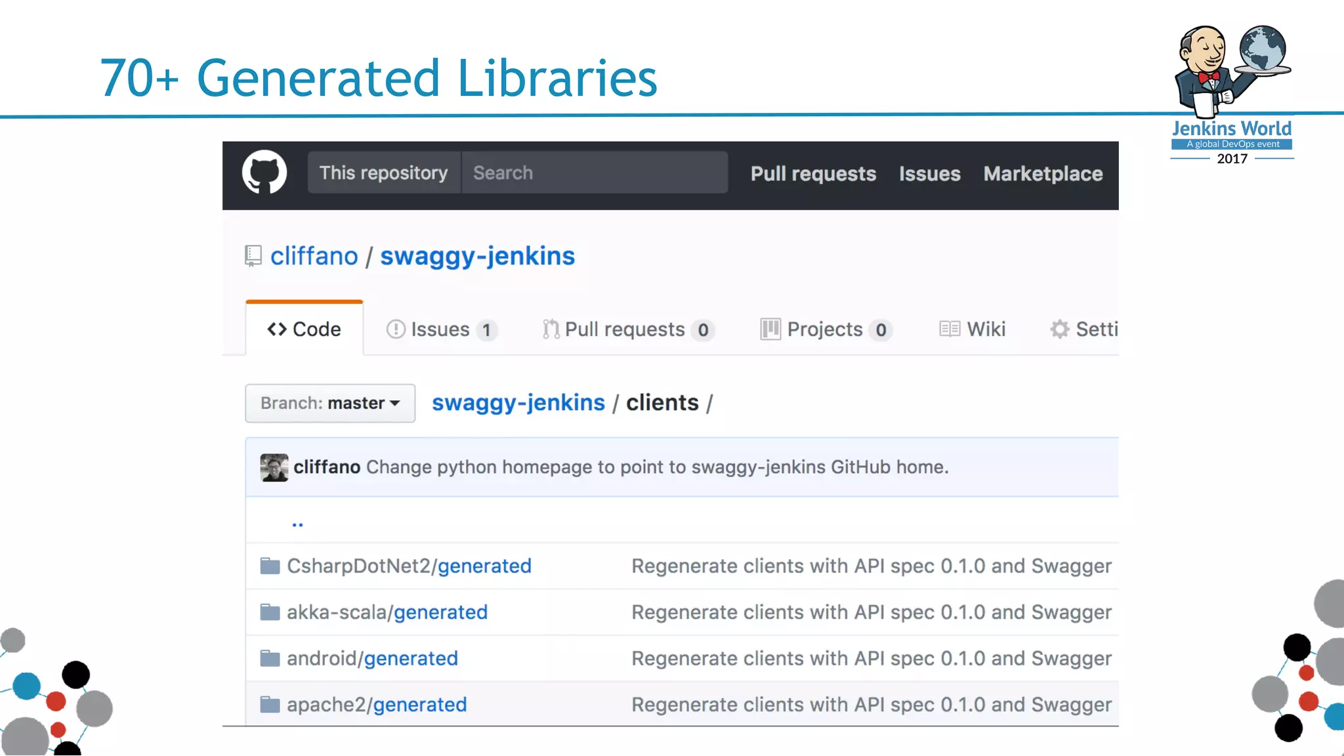The image size is (1344, 756).
Task: Open the android/generated folder
Action: 373,658
